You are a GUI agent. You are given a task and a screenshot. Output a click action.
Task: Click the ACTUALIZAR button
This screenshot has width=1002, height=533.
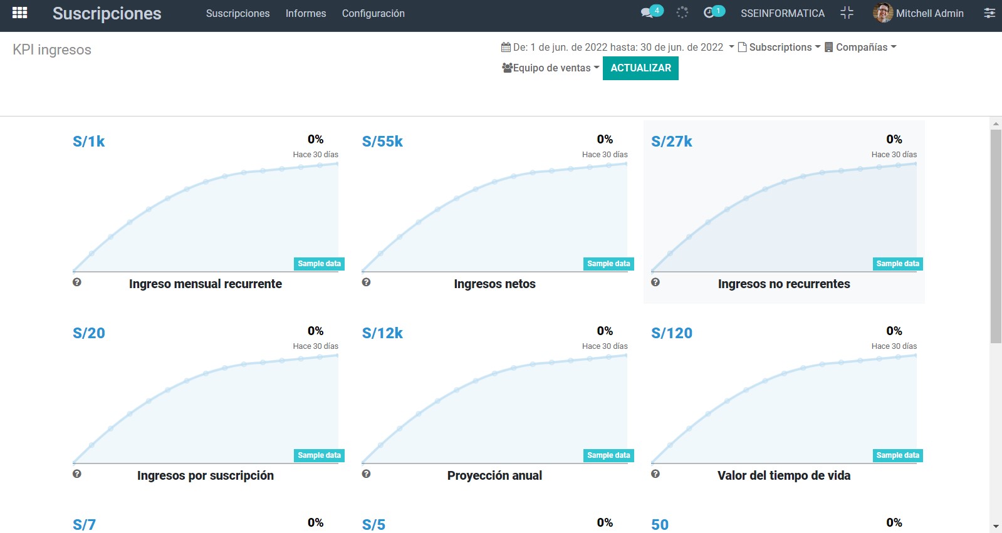pyautogui.click(x=640, y=68)
